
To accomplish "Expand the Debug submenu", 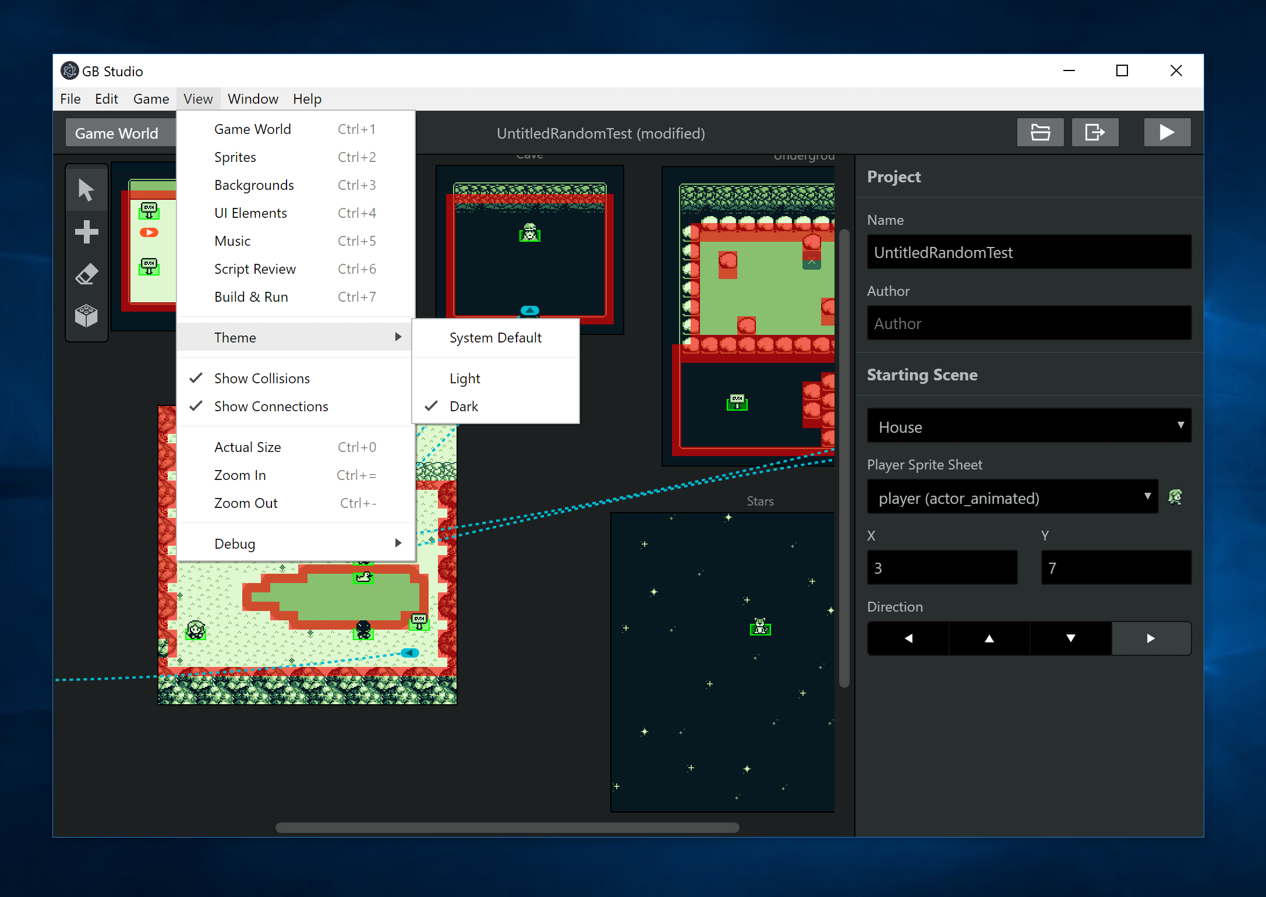I will (296, 544).
